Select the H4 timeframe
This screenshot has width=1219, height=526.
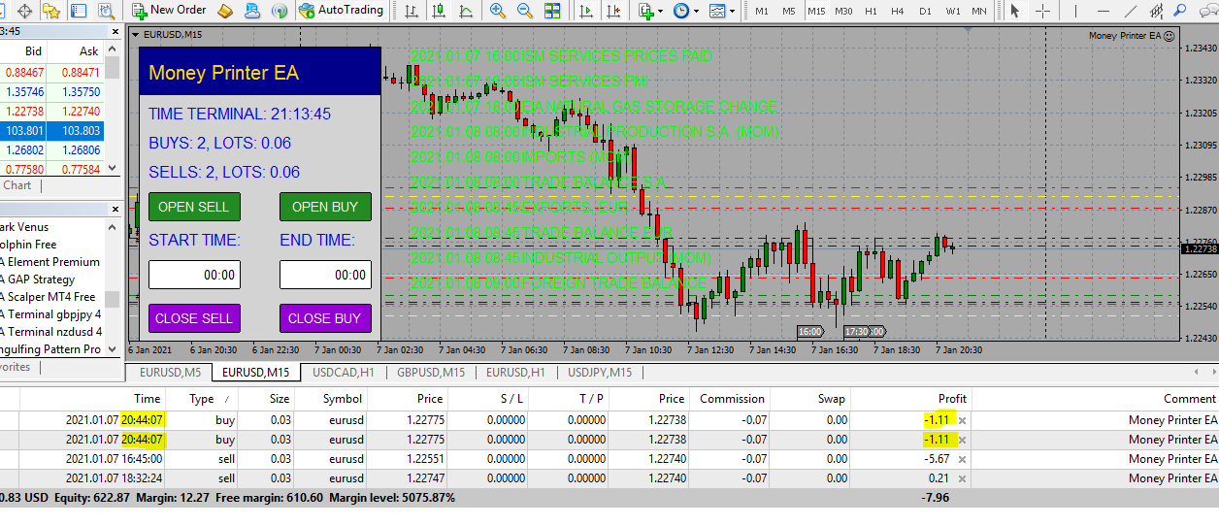point(898,11)
